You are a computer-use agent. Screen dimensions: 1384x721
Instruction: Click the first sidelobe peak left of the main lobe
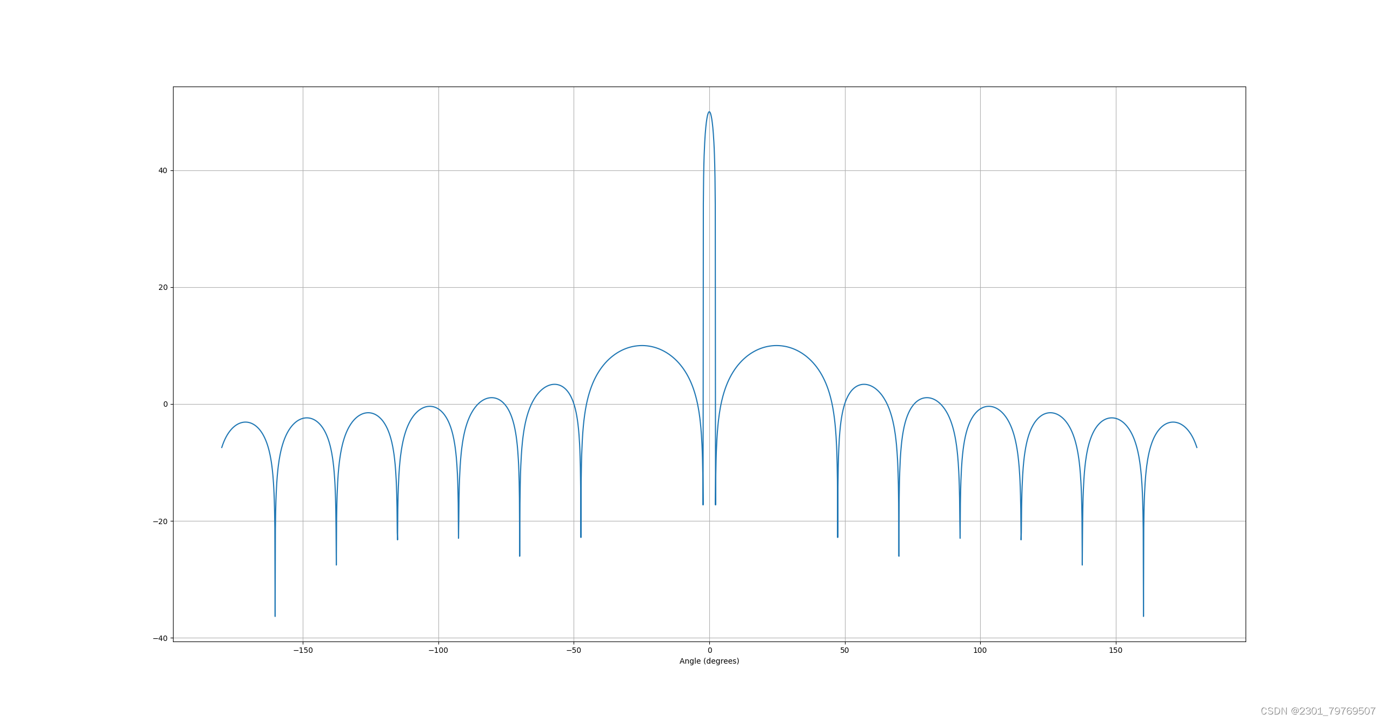[x=642, y=346]
